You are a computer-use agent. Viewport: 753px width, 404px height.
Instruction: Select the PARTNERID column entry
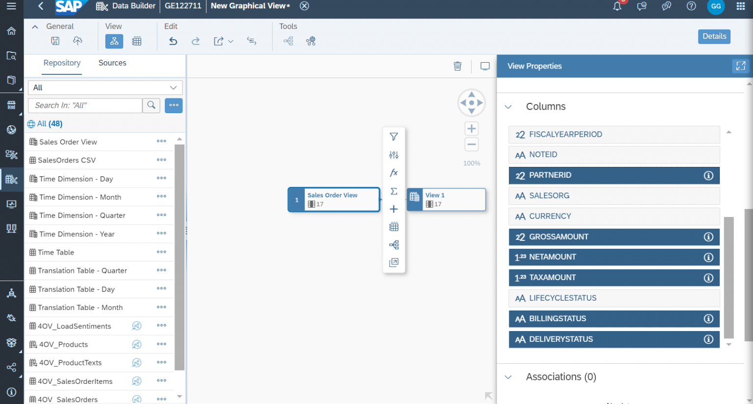pyautogui.click(x=614, y=175)
